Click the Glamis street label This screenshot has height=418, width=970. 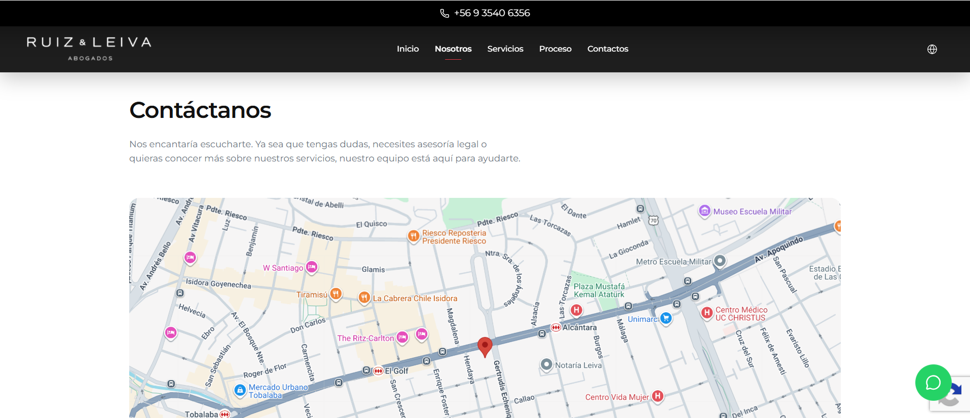coord(374,270)
